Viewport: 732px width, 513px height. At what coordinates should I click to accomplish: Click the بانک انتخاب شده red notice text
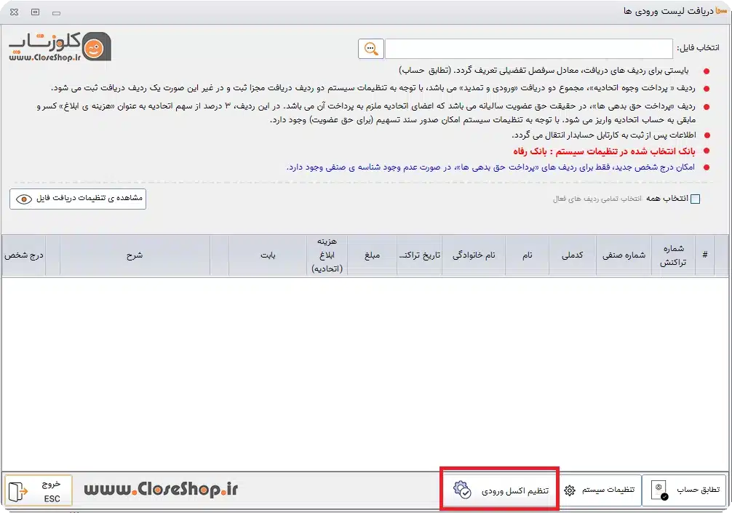(604, 151)
